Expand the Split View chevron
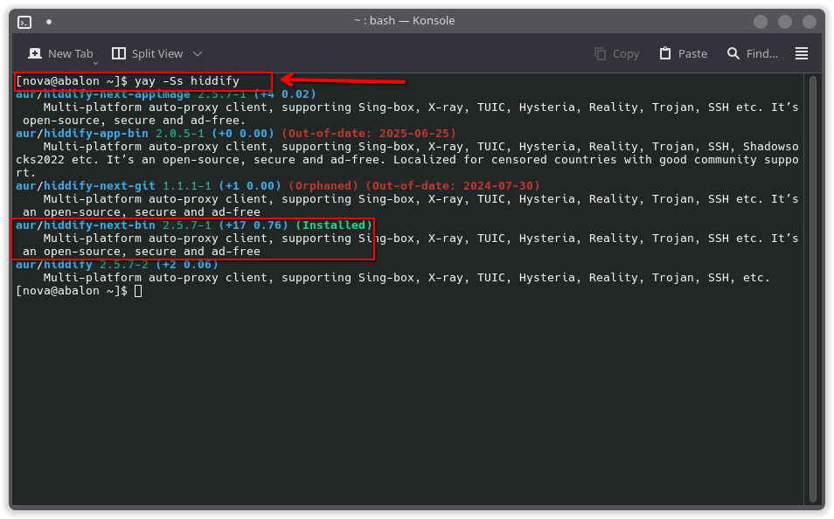The width and height of the screenshot is (834, 519). coord(198,53)
